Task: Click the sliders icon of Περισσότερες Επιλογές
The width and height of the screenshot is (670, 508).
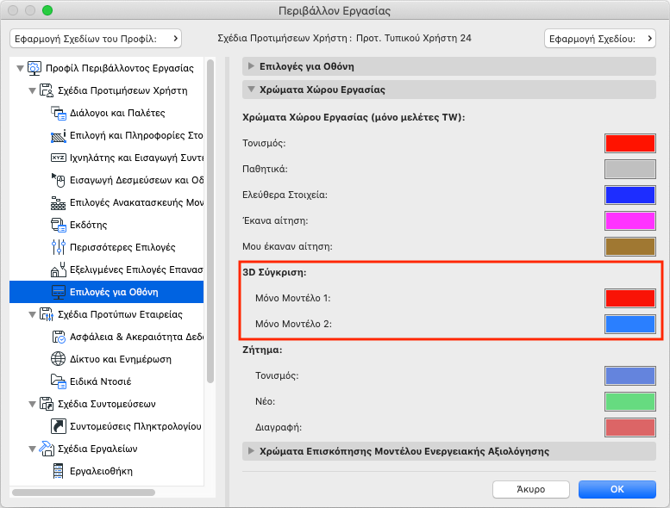Action: click(x=59, y=247)
